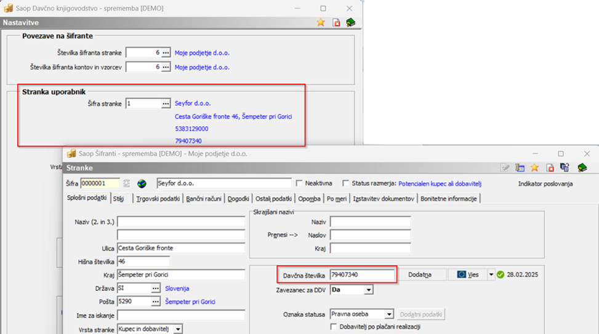Open the Pošta lookup ellipsis

tap(156, 301)
